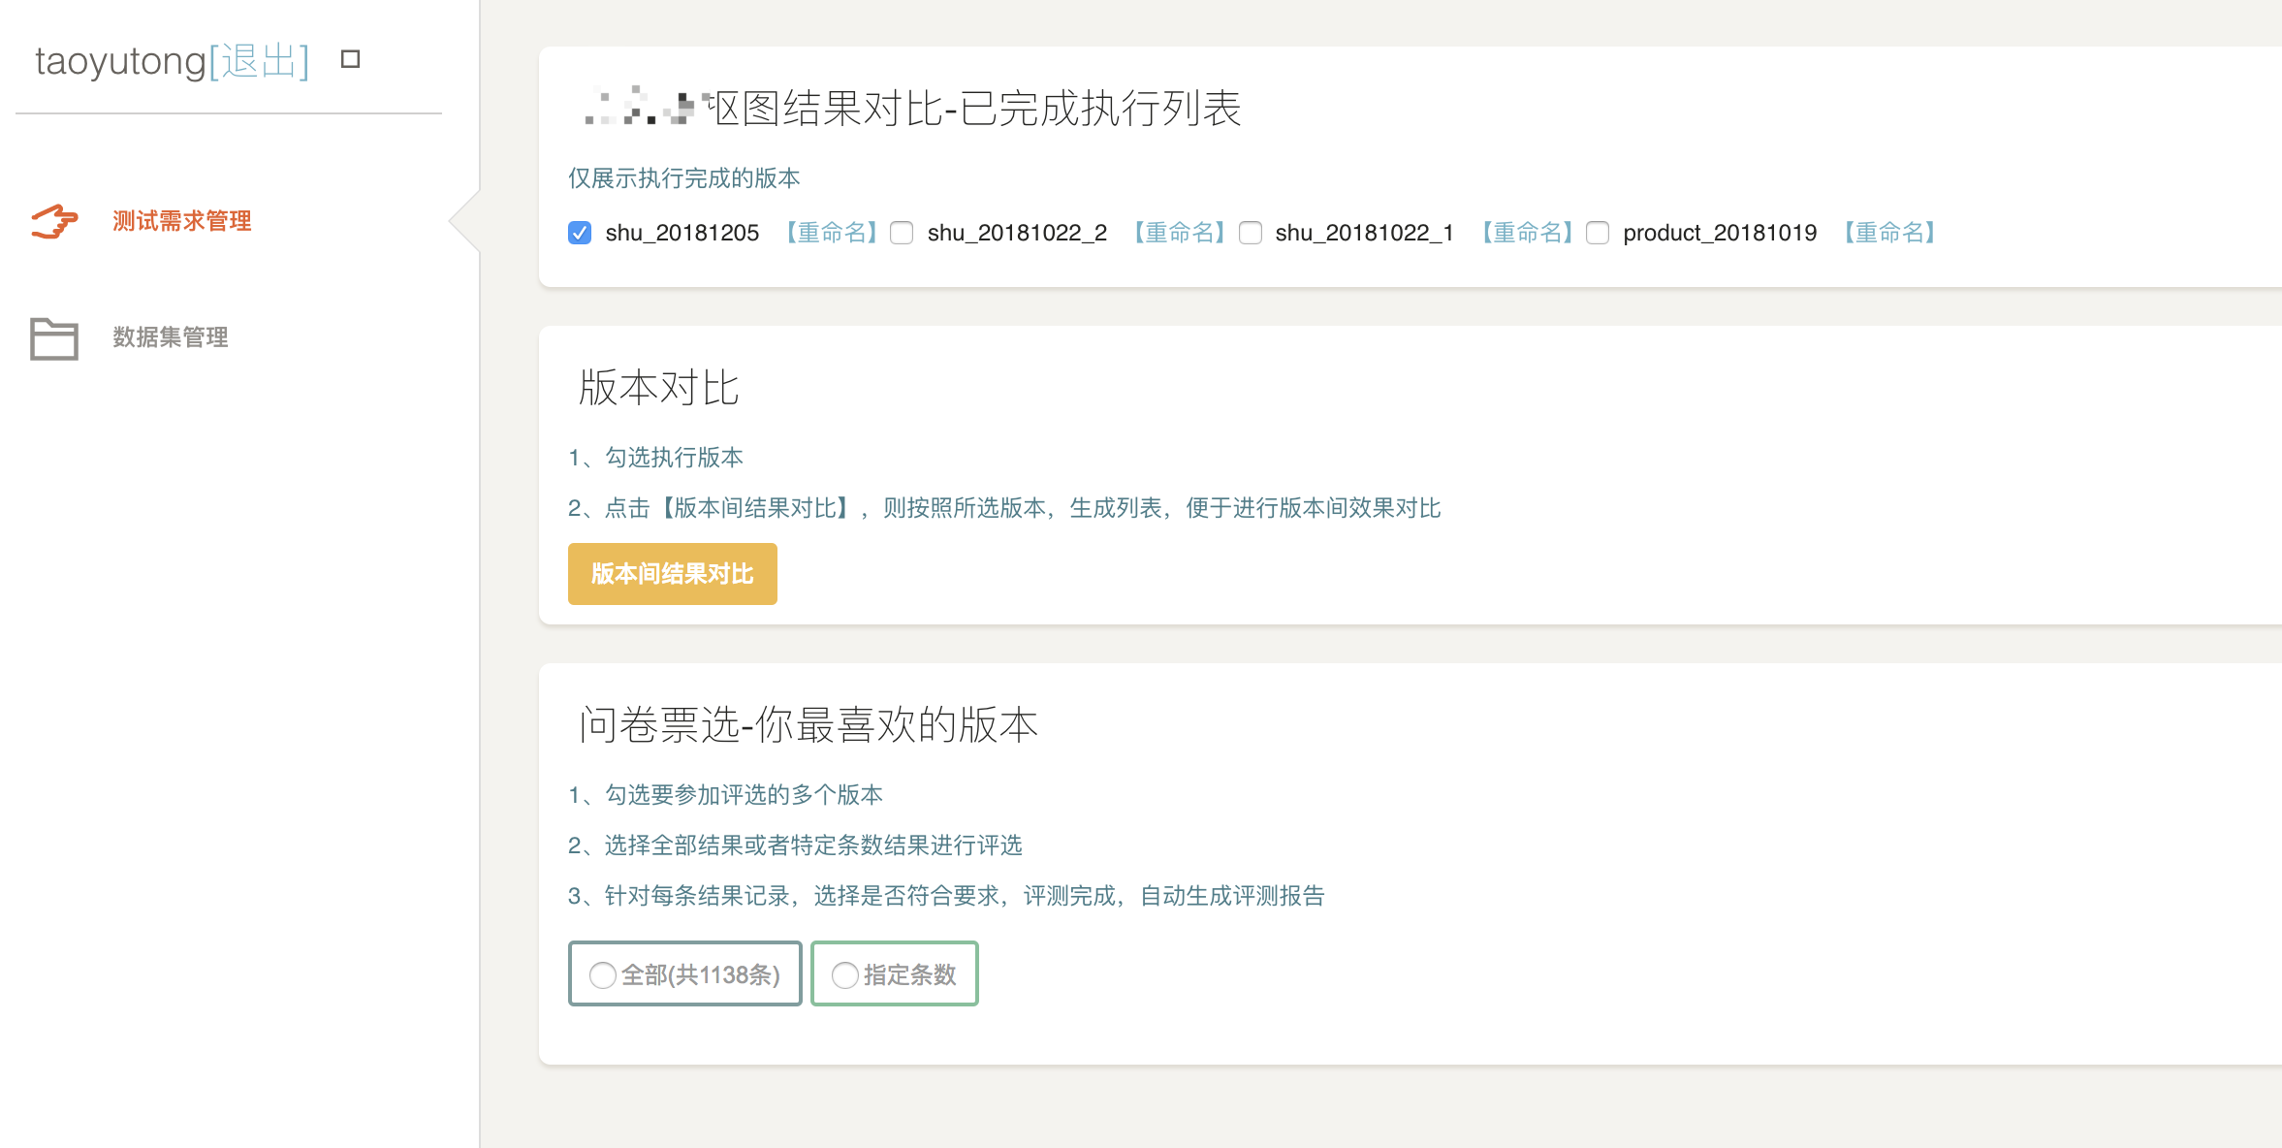Image resolution: width=2282 pixels, height=1148 pixels.
Task: Select the 全部(共1138条) radio option
Action: click(685, 973)
